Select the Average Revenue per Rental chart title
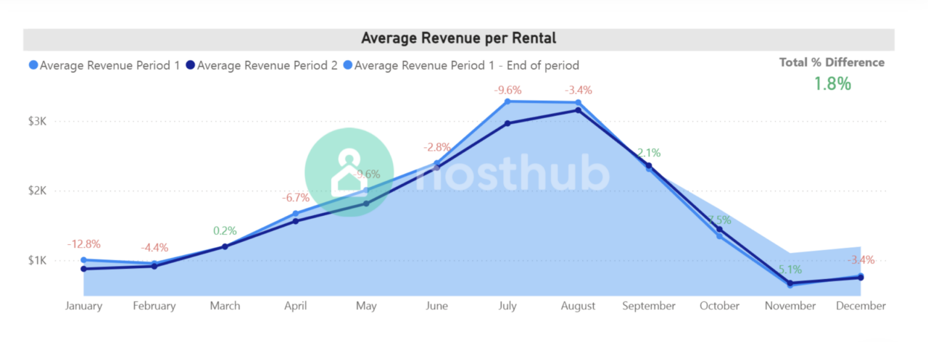Screen dimensions: 928x342 (x=458, y=38)
